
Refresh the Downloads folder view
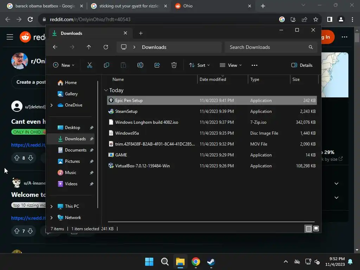click(x=105, y=47)
